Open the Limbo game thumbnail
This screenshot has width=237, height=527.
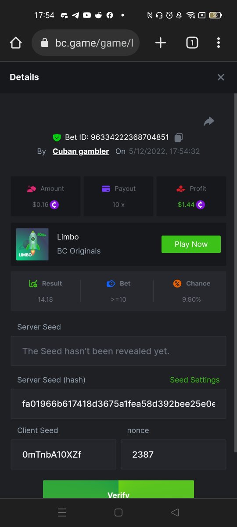tap(32, 244)
